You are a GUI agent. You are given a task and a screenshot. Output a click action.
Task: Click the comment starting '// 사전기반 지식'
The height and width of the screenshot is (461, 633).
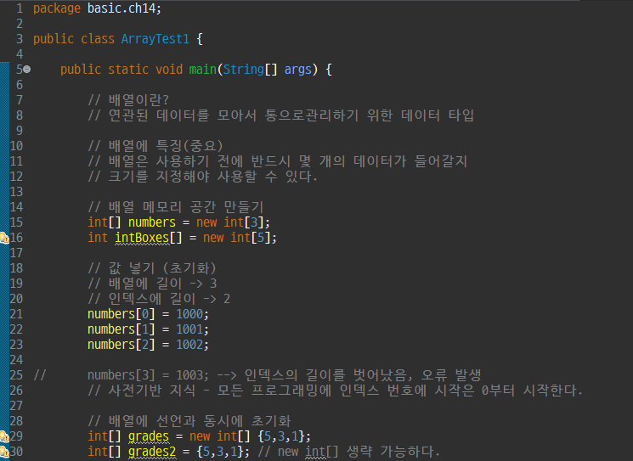(336, 391)
